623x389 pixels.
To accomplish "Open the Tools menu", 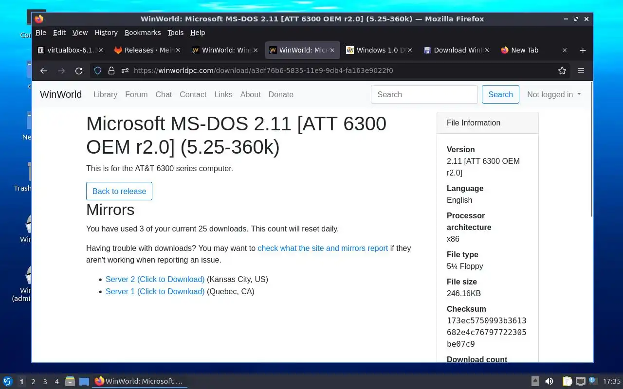I will 175,33.
